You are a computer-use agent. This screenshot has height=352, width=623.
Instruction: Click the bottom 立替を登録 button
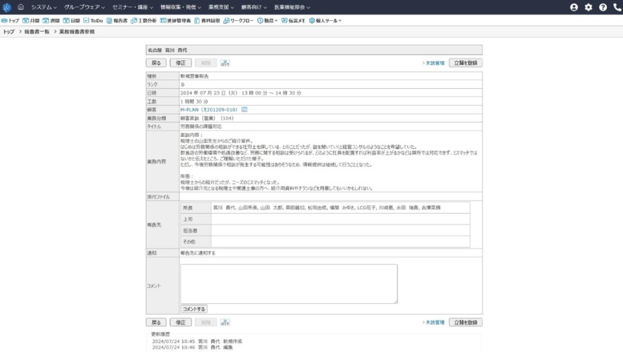click(466, 322)
